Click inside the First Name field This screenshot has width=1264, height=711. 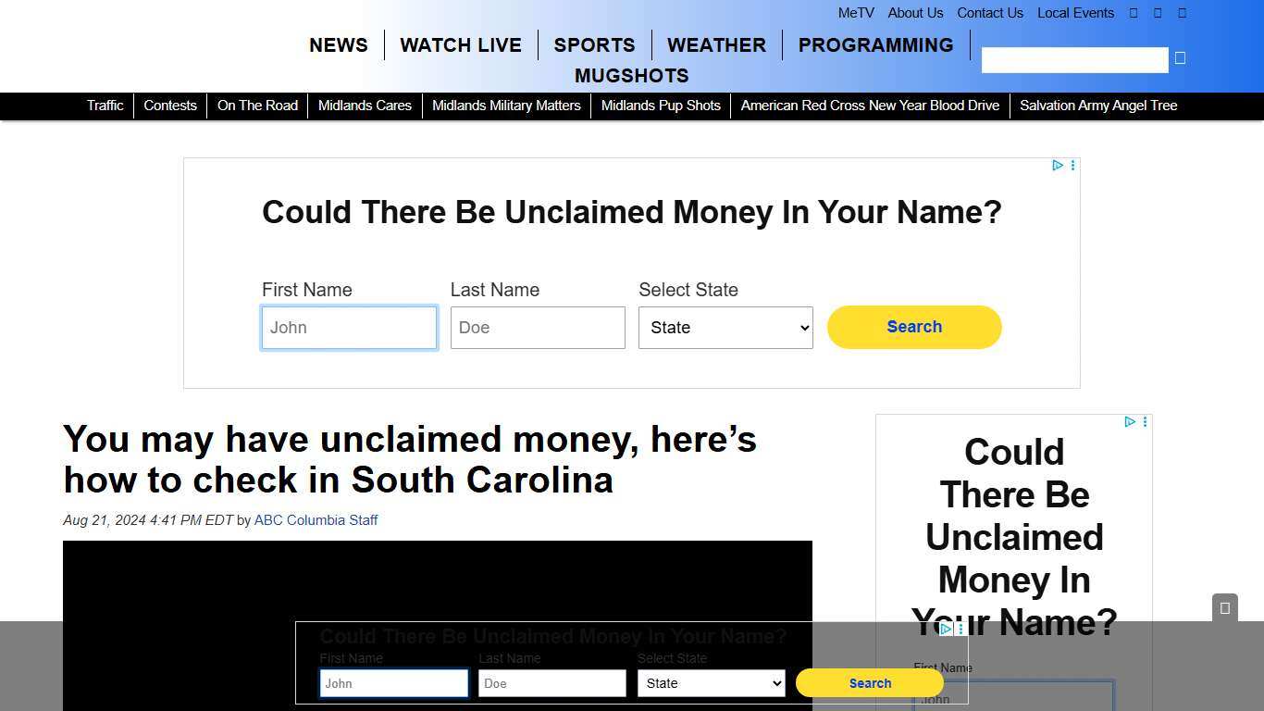pyautogui.click(x=349, y=327)
